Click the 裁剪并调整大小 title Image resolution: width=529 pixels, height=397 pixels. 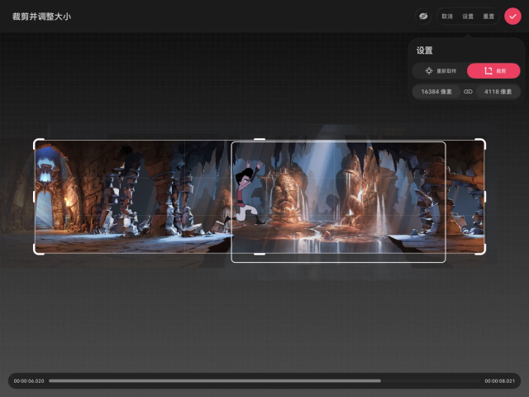(x=41, y=17)
